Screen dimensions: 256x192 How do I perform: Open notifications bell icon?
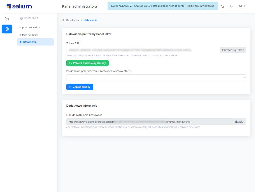pos(231,6)
